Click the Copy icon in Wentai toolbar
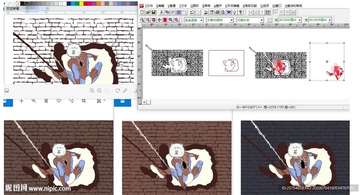The height and width of the screenshot is (195, 362). pyautogui.click(x=167, y=12)
